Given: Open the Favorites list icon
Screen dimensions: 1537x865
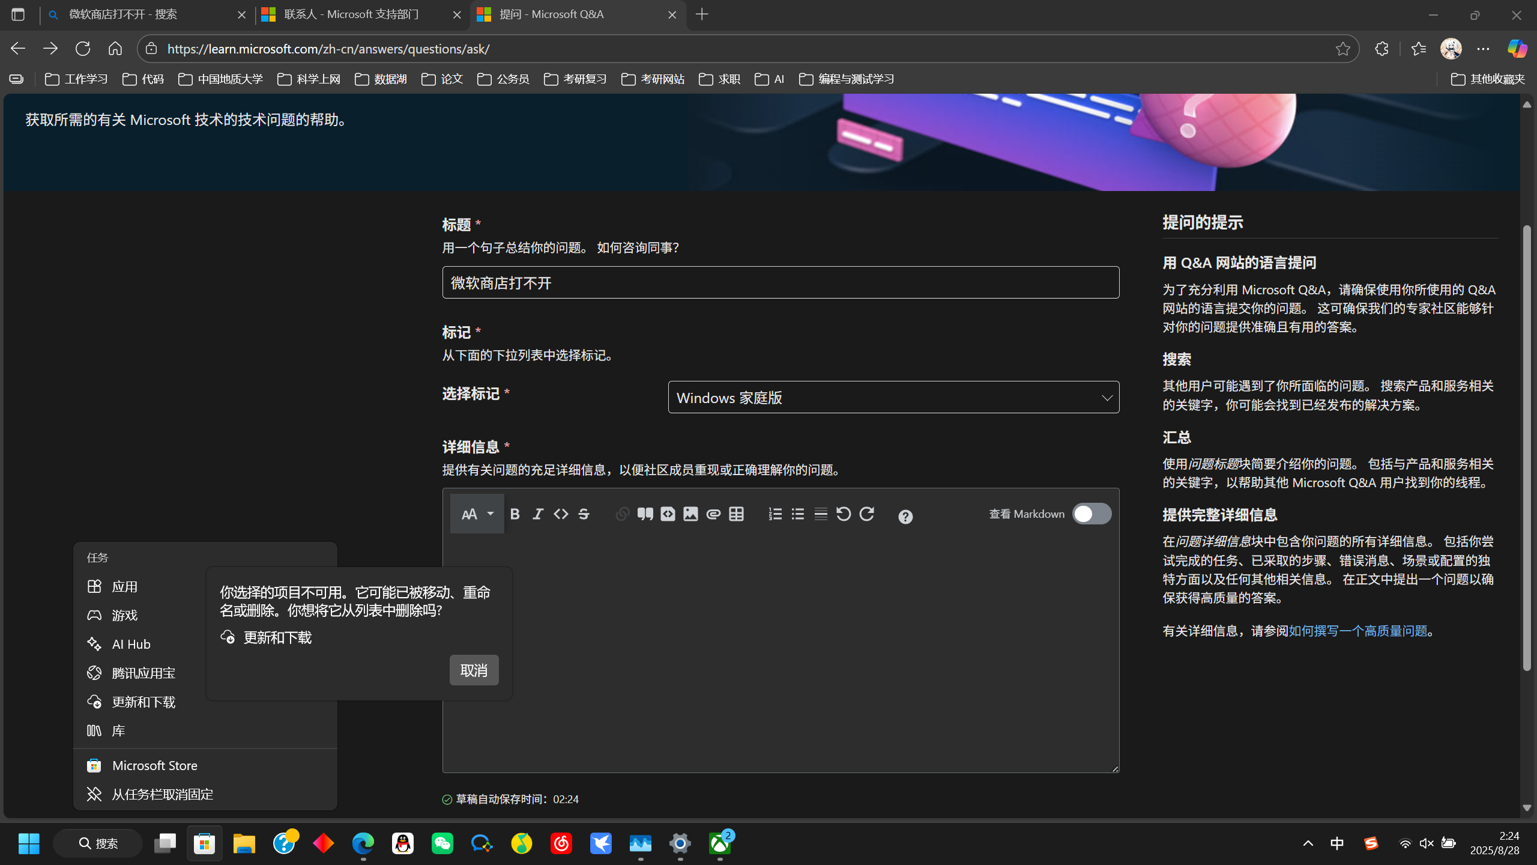Looking at the screenshot, I should pyautogui.click(x=1418, y=49).
